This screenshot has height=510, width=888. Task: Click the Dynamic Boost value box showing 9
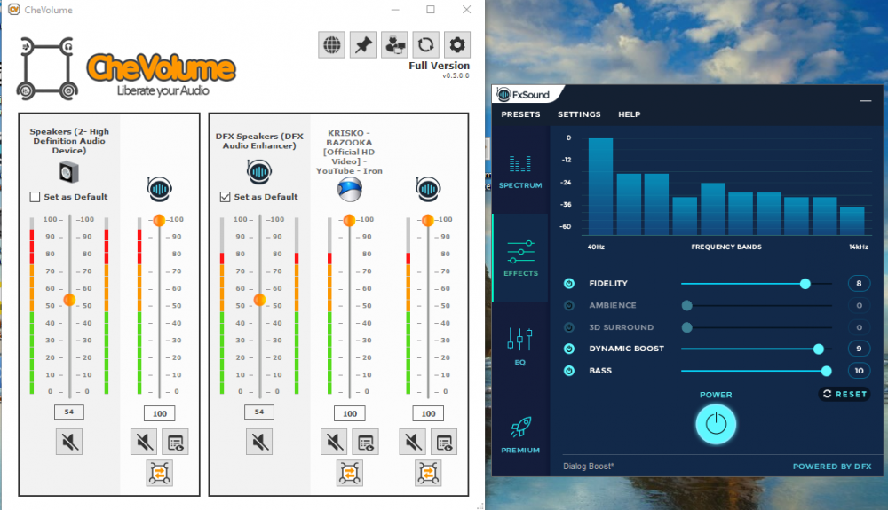859,349
